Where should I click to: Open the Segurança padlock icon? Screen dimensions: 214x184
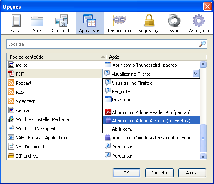149,21
